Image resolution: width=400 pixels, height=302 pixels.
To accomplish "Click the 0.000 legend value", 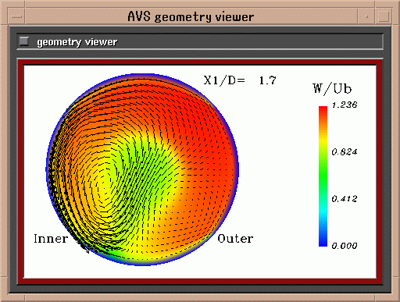I will [345, 246].
